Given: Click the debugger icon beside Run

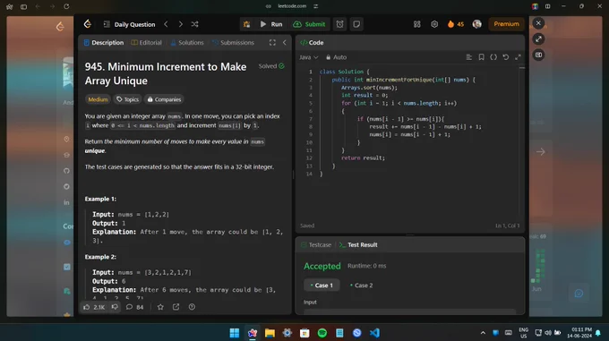Looking at the screenshot, I should pyautogui.click(x=246, y=24).
